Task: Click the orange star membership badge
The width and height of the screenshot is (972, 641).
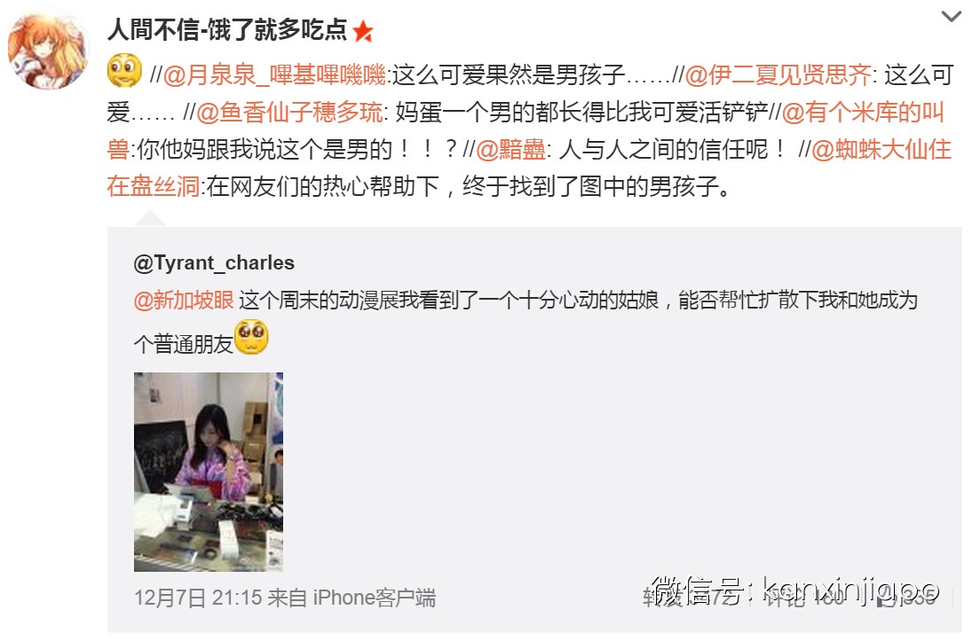Action: (363, 31)
